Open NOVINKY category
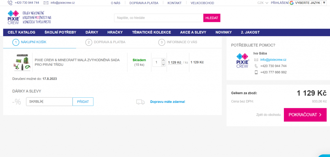The width and height of the screenshot is (330, 157). point(224,33)
